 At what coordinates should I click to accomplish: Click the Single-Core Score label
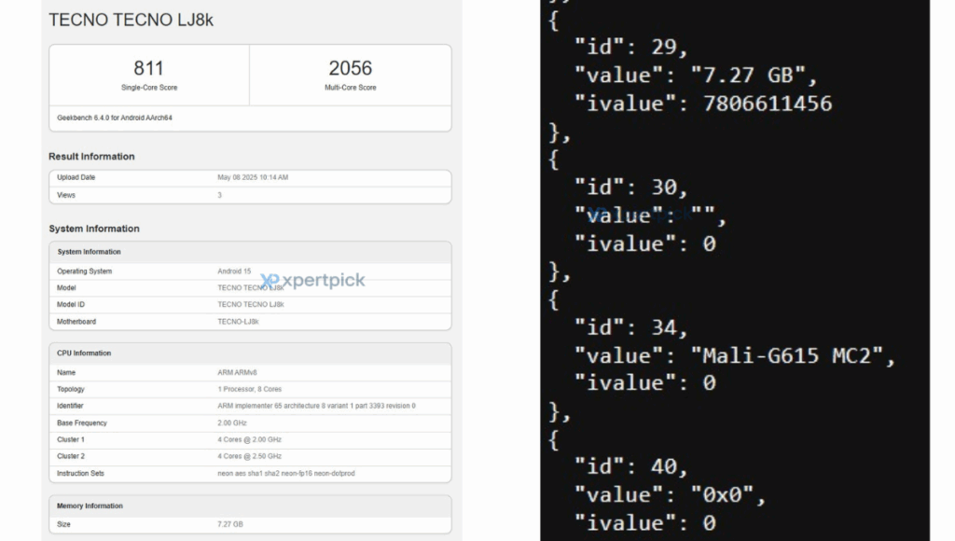click(x=149, y=88)
